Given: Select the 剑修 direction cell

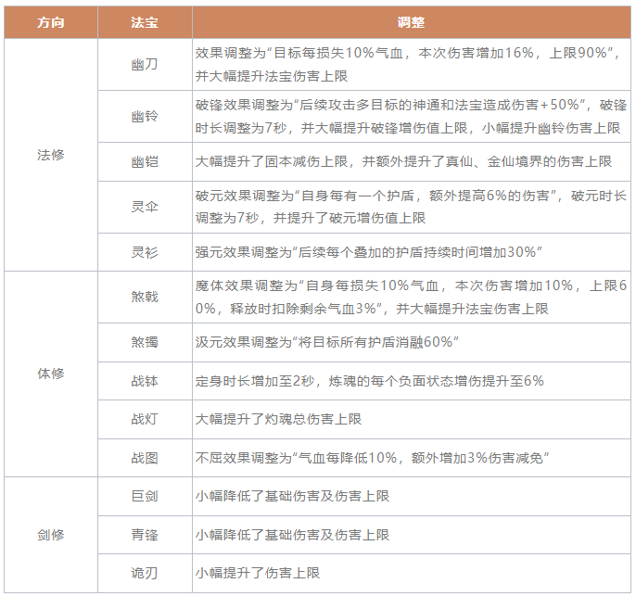Looking at the screenshot, I should coord(51,535).
